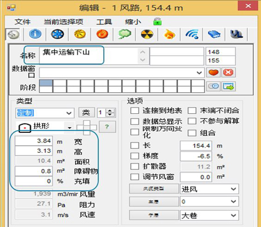This screenshot has height=227, width=261.
Task: Click the 充填 percentage field showing 0
Action: (x=34, y=181)
